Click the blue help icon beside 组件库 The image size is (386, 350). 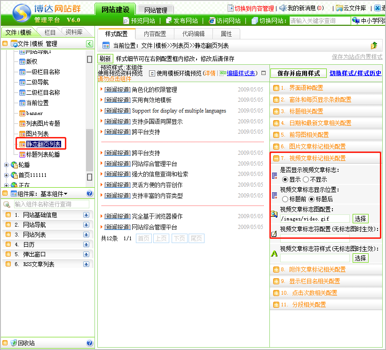[x=90, y=194]
